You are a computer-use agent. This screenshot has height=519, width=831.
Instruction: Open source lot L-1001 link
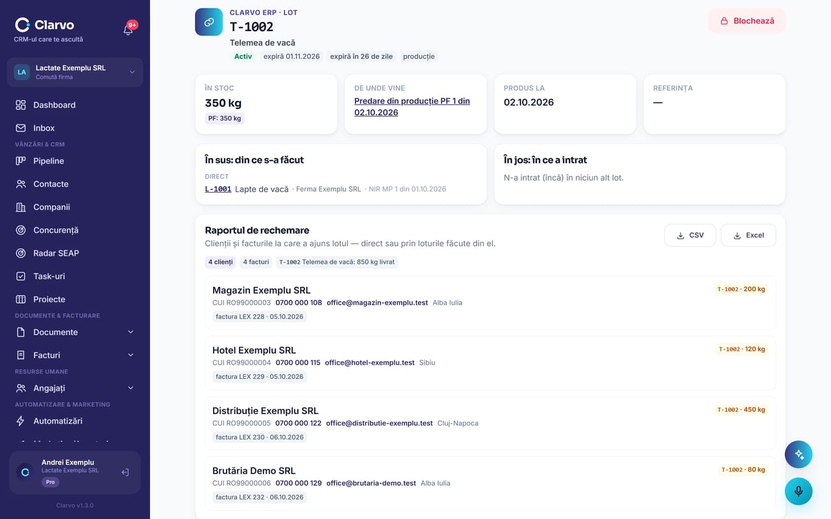[218, 189]
